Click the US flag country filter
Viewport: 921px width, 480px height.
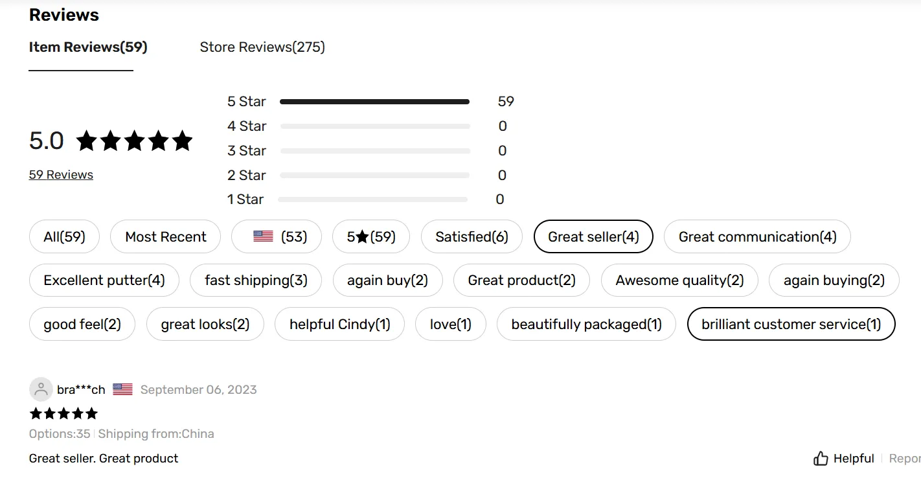pyautogui.click(x=277, y=237)
